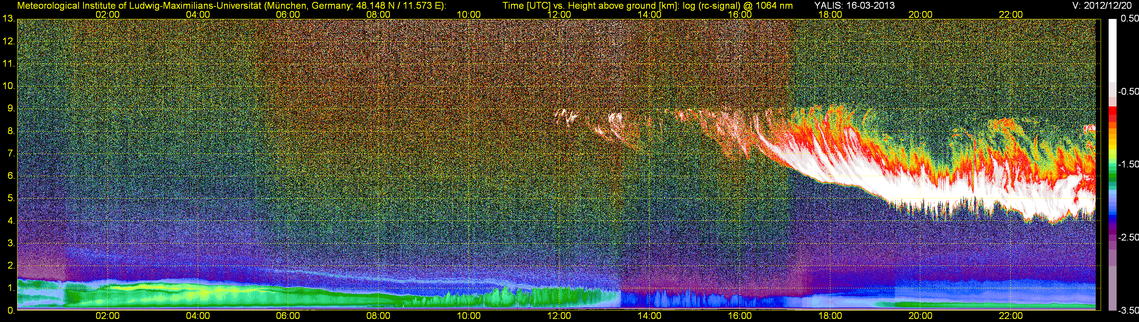Viewport: 1139px width, 322px height.
Task: Pick the white segment of the colorbar
Action: pos(1112,51)
